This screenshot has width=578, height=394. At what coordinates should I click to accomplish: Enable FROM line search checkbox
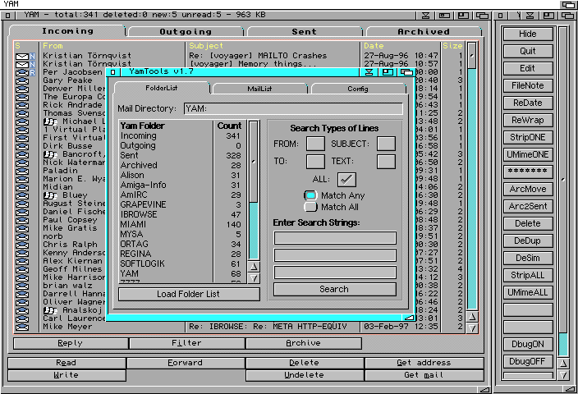(x=315, y=144)
